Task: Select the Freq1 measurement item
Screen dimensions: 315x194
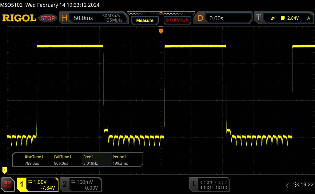Action: [90, 160]
